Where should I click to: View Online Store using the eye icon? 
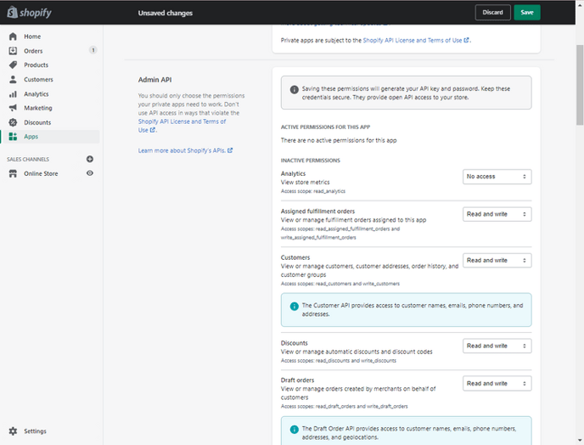[90, 173]
